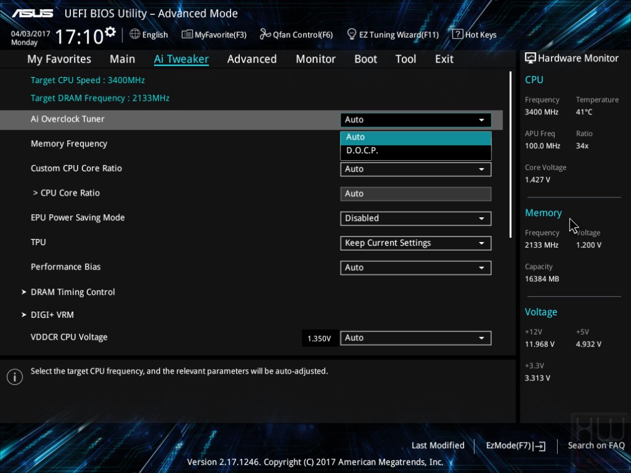Click Target CPU Speed : 3400MHz text

pyautogui.click(x=88, y=80)
